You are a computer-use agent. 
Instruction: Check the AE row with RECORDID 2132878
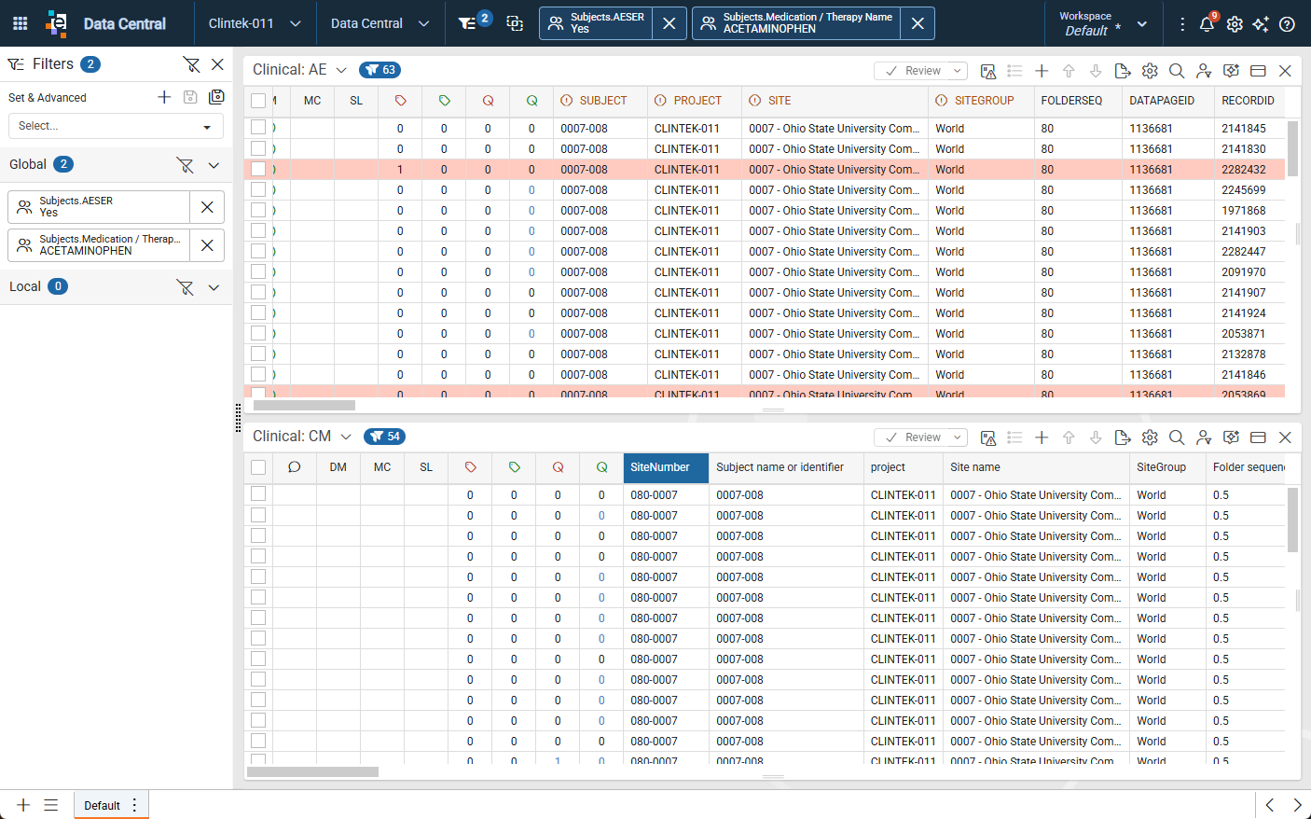258,354
